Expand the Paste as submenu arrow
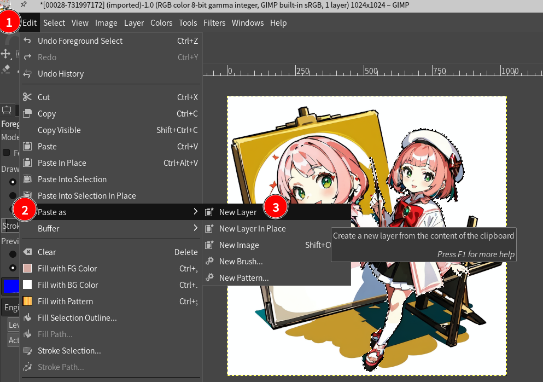The height and width of the screenshot is (382, 543). pos(196,211)
